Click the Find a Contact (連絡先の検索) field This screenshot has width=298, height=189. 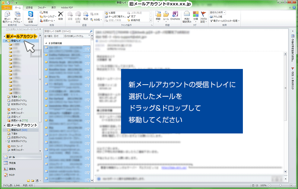click(217, 12)
